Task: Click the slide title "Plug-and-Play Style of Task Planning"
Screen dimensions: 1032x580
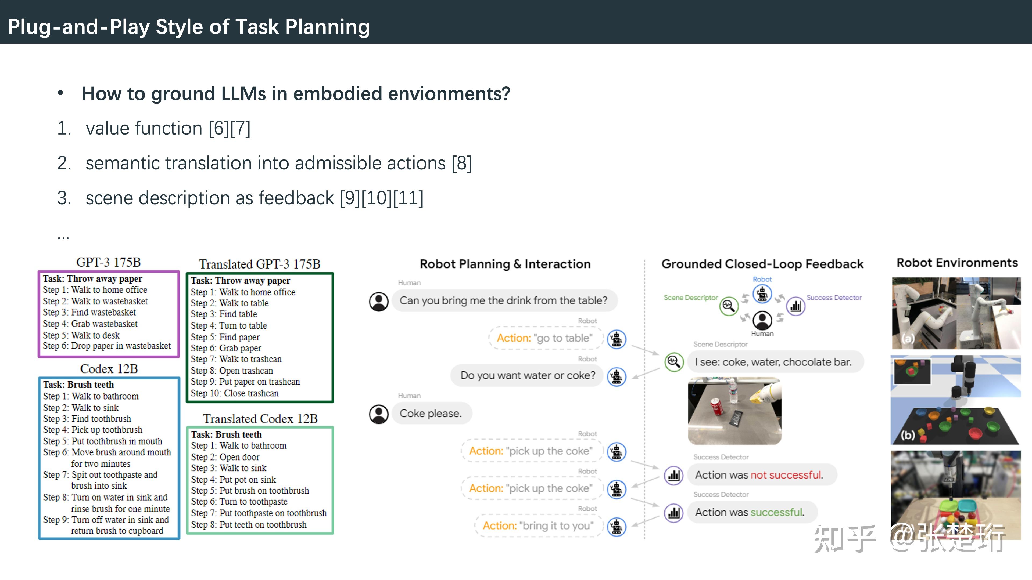Action: coord(189,26)
